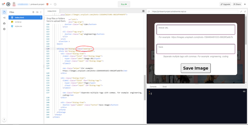This screenshot has height=125, width=248.
Task: Switch to the Shell tab
Action: click(165, 87)
